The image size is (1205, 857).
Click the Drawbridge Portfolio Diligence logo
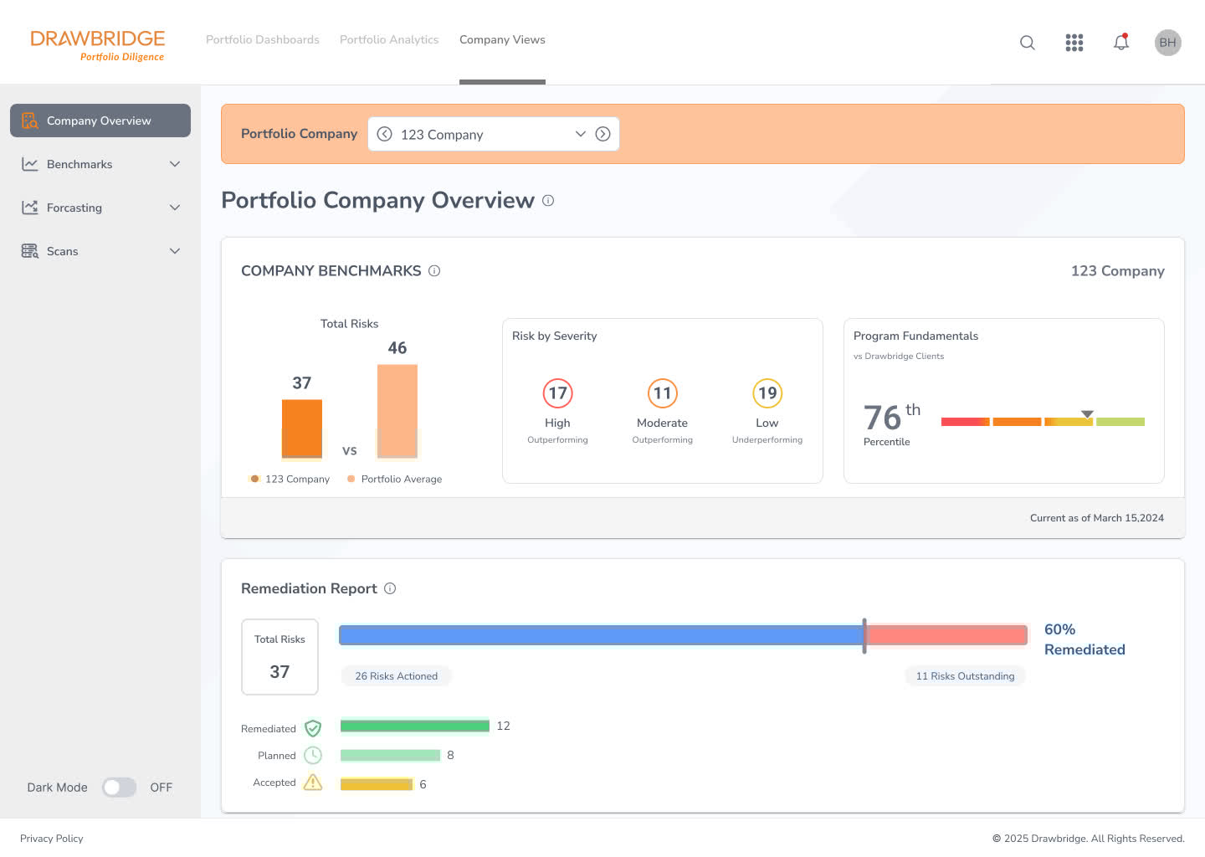coord(98,45)
